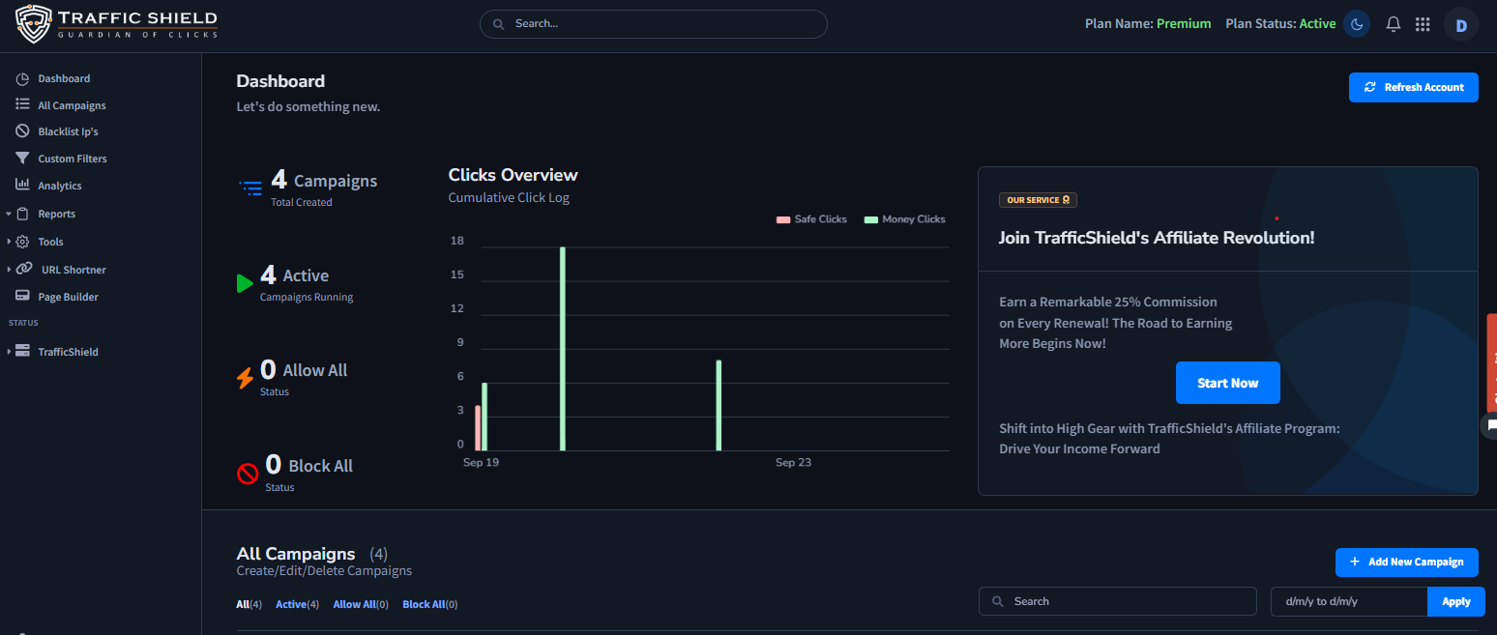Toggle Safe Clicks series in chart legend
The width and height of the screenshot is (1497, 635).
811,219
